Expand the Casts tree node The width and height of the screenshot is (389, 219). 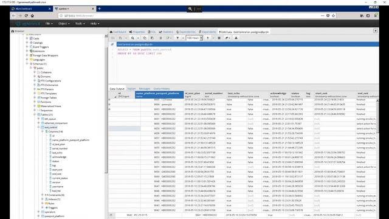[27, 38]
